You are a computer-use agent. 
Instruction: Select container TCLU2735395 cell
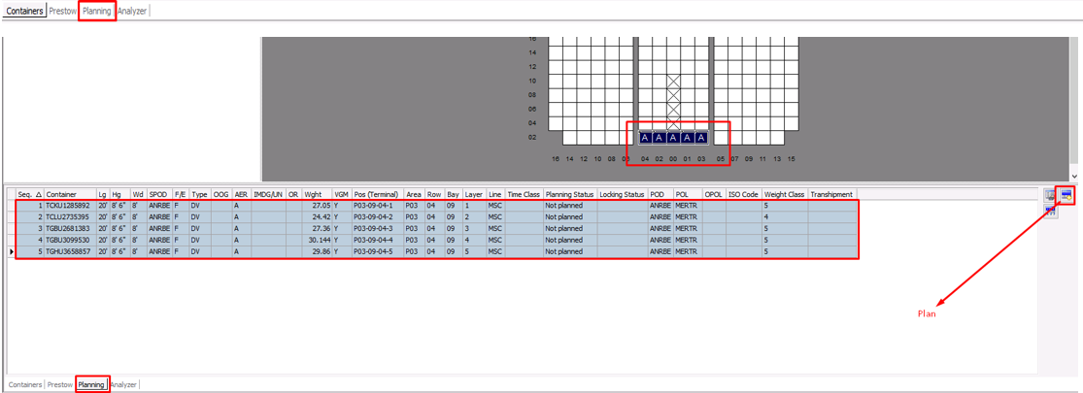(70, 216)
